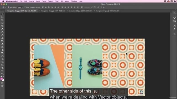Viewport: 177px width, 99px height.
Task: Select the Horizontal Type tool
Action: pos(2,59)
